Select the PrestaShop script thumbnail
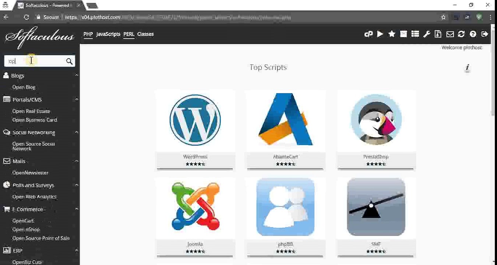Image resolution: width=497 pixels, height=265 pixels. pos(376,120)
